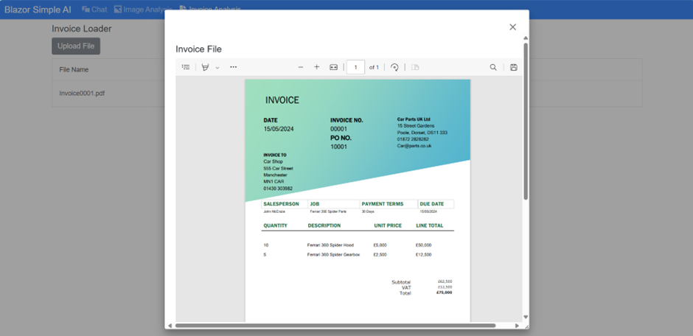This screenshot has width=693, height=336.
Task: Click the fit to width icon
Action: click(333, 67)
